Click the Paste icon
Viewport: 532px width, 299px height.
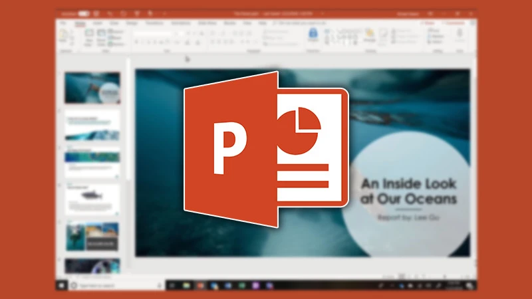tap(64, 36)
